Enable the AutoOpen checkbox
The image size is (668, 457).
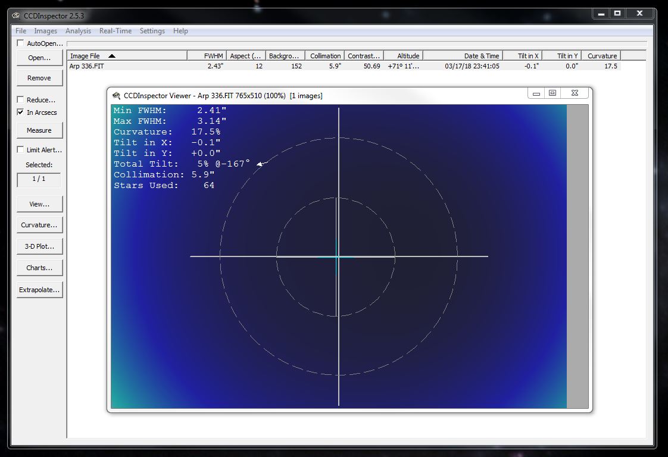20,43
